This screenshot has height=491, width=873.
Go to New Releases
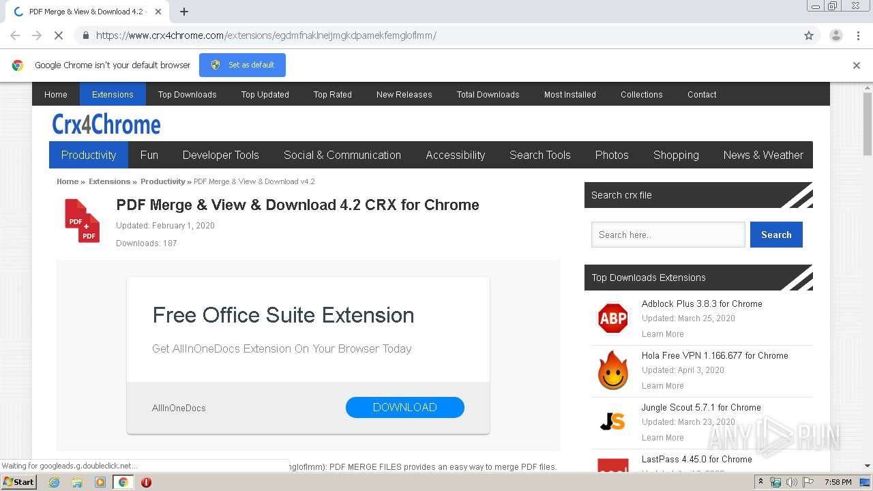(404, 94)
